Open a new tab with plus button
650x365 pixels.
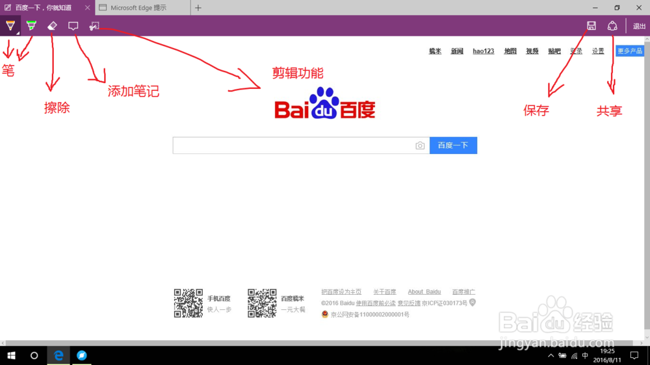pos(198,7)
